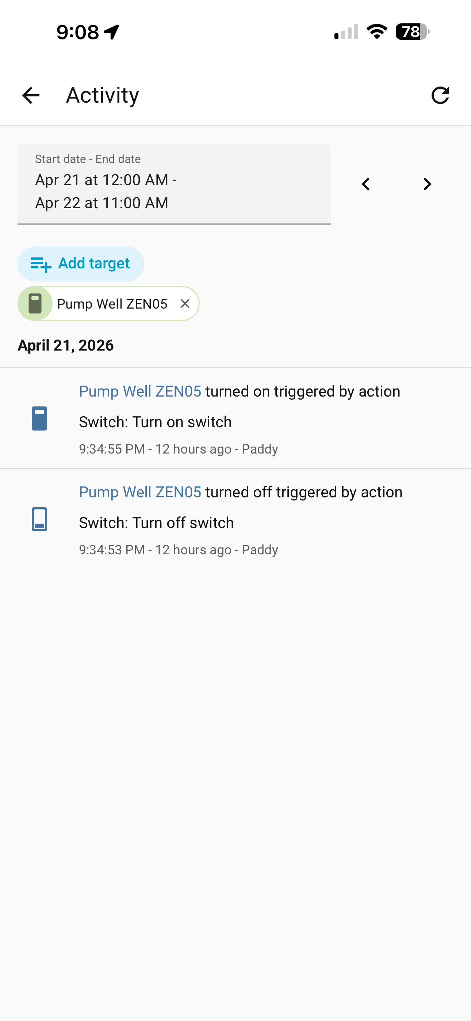Image resolution: width=471 pixels, height=1021 pixels.
Task: Tap the green switch icon in target chip
Action: pyautogui.click(x=35, y=303)
